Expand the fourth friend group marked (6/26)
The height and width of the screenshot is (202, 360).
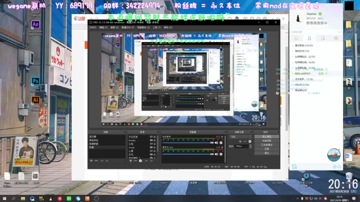click(293, 62)
